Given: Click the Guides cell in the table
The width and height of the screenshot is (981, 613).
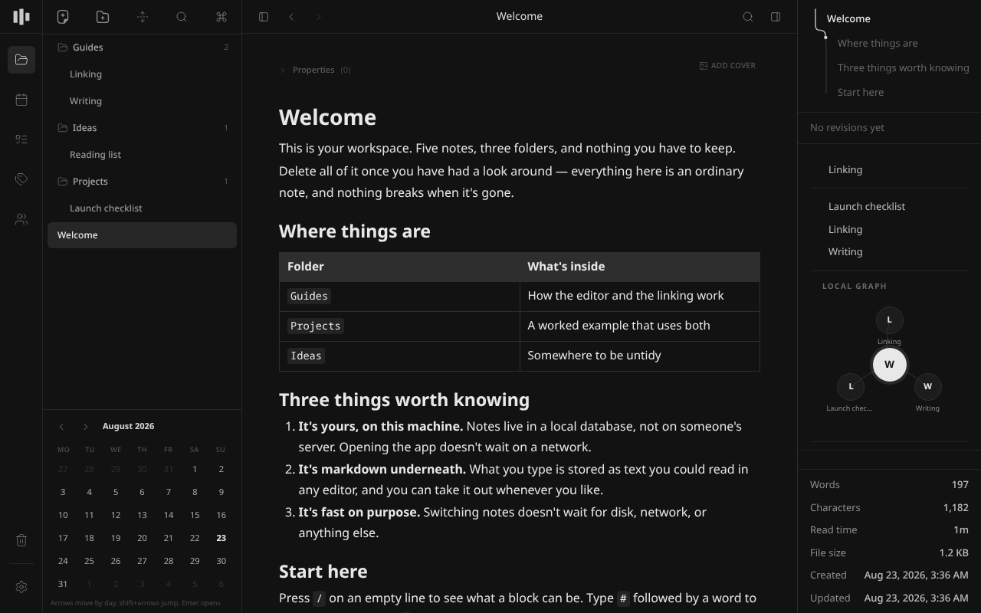Looking at the screenshot, I should tap(399, 297).
